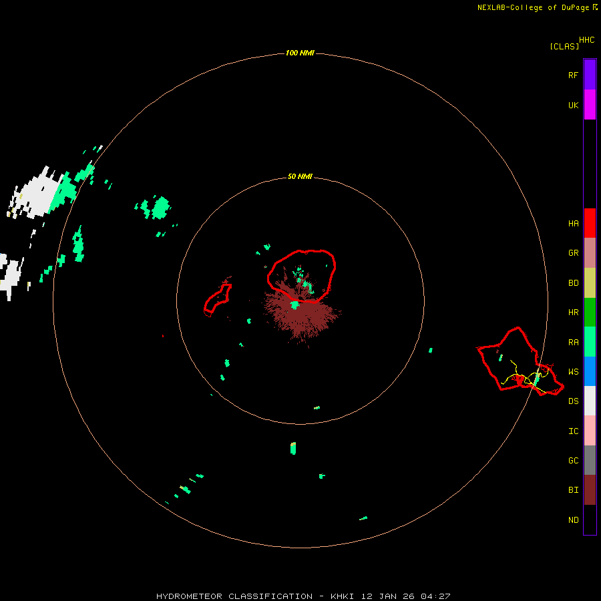Click the 'IC' legend label
The width and height of the screenshot is (601, 601).
tap(573, 431)
